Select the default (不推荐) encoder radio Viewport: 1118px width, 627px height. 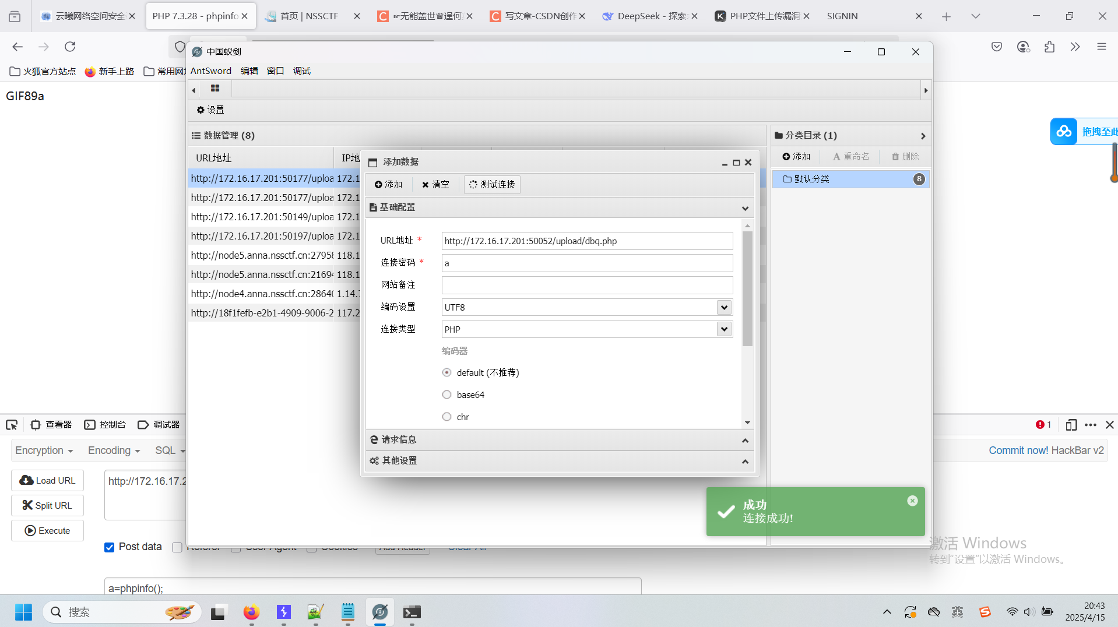coord(447,373)
